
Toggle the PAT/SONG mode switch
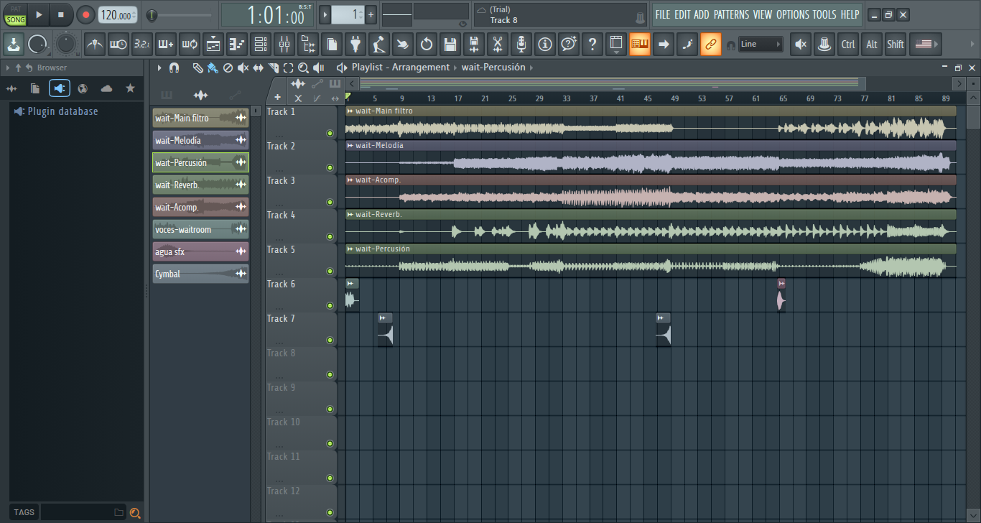point(14,14)
